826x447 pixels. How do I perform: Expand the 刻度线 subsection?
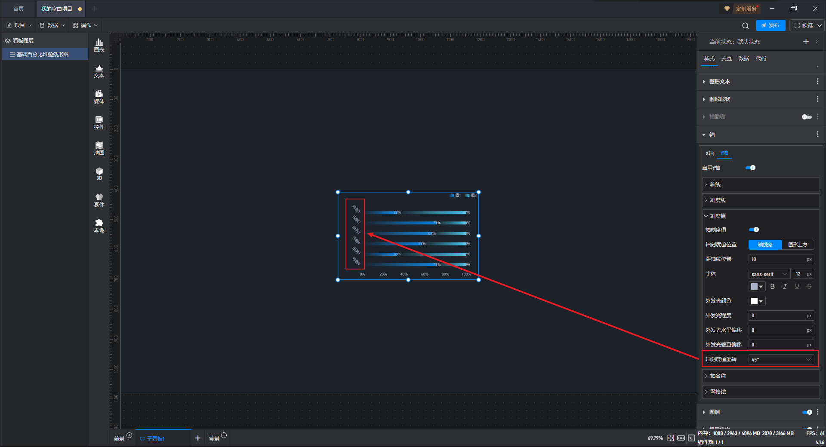point(761,200)
